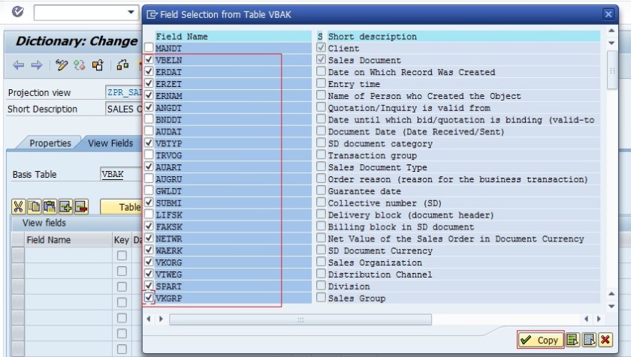The height and width of the screenshot is (357, 631).
Task: Click the forward arrow icon in Dictionary toolbar
Action: tap(37, 65)
